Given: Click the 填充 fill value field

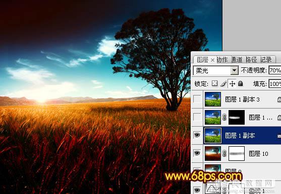Looking at the screenshot, I should click(275, 83).
